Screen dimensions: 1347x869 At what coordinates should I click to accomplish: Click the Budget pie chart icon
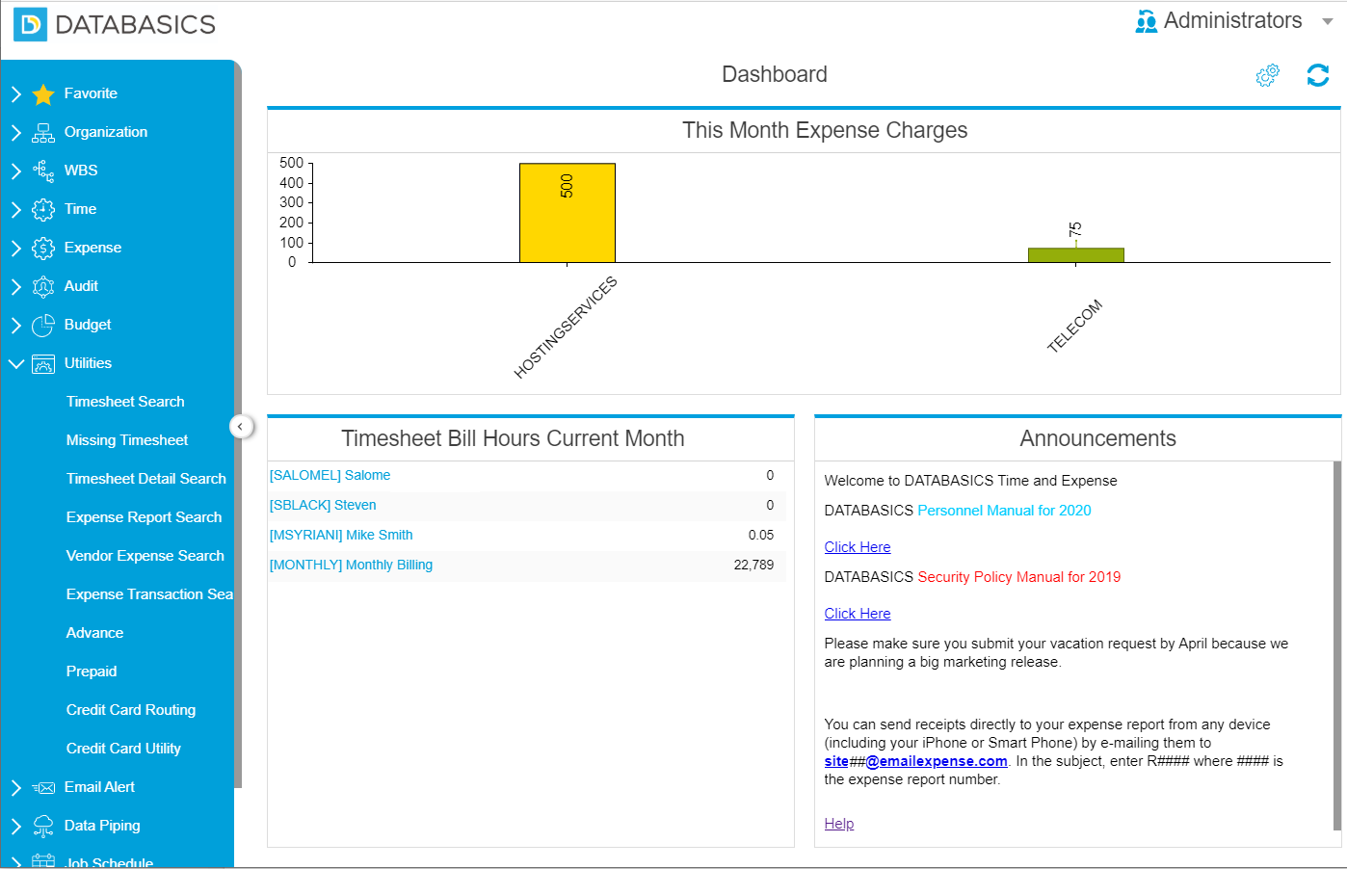(x=42, y=325)
